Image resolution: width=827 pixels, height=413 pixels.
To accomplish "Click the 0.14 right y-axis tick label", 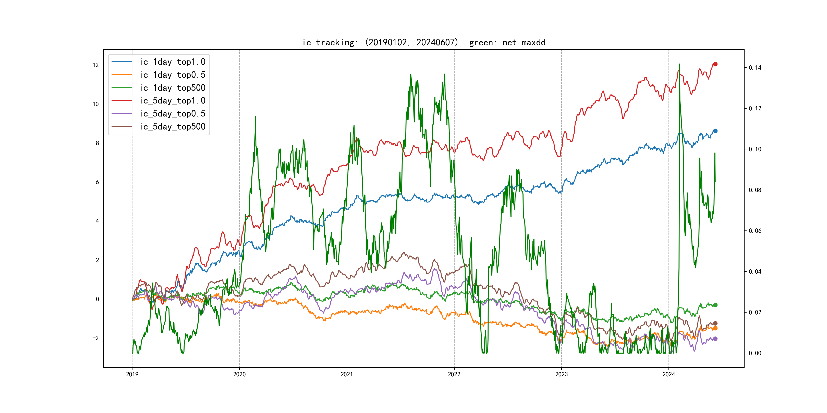I will (755, 68).
